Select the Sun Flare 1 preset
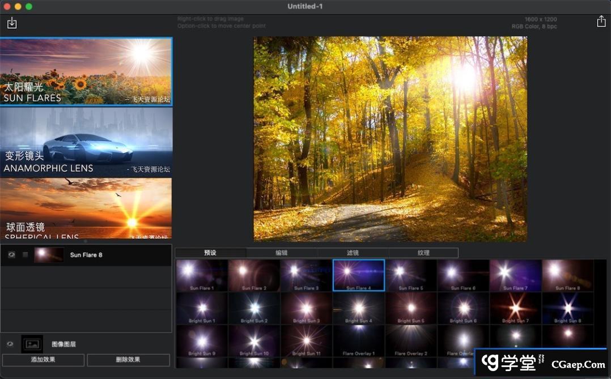 click(x=202, y=275)
